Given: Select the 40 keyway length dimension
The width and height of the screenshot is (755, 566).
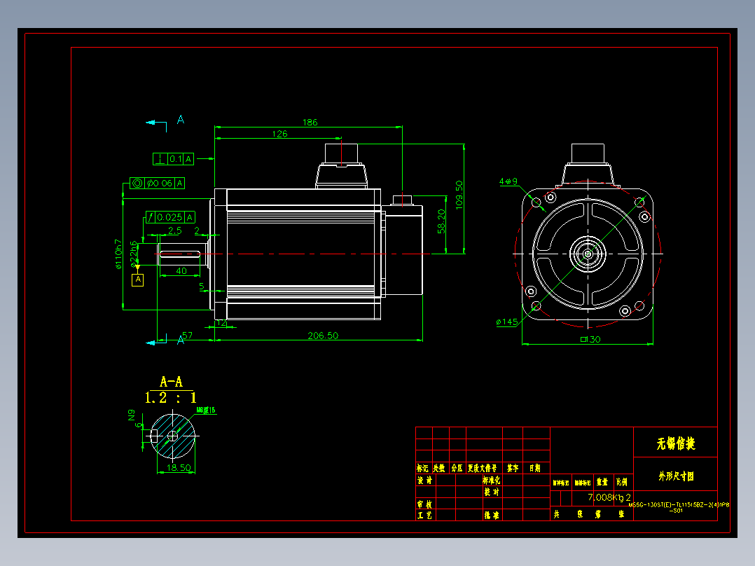Looking at the screenshot, I should (x=181, y=270).
